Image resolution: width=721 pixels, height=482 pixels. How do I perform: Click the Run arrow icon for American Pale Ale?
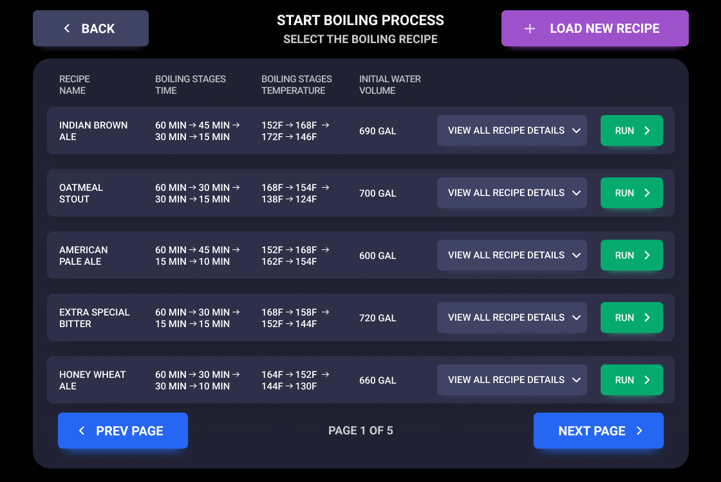click(647, 255)
